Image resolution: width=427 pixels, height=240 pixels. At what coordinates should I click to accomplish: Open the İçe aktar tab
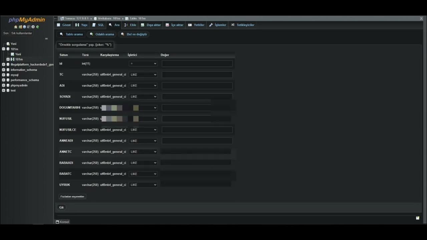pyautogui.click(x=174, y=25)
